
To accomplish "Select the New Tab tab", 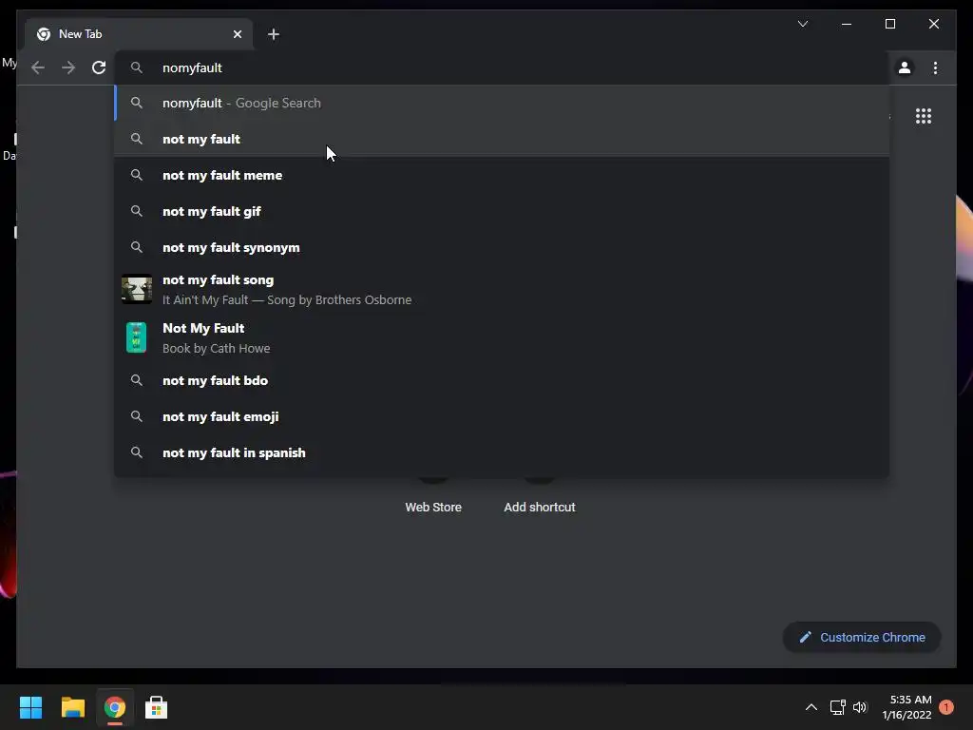I will click(x=139, y=34).
